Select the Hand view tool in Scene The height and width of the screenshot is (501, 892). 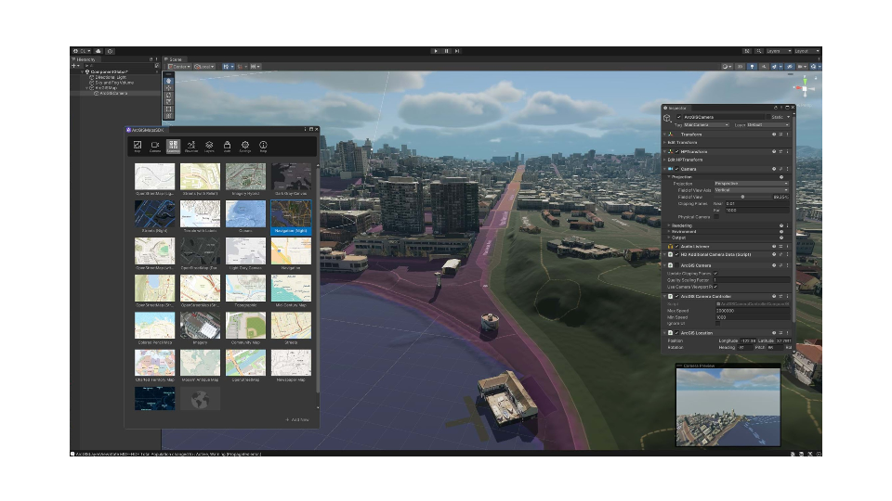click(x=168, y=81)
